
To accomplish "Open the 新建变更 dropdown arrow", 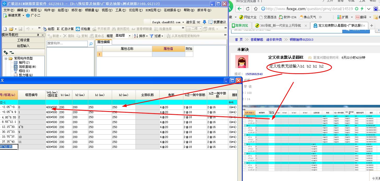I will (23, 15).
